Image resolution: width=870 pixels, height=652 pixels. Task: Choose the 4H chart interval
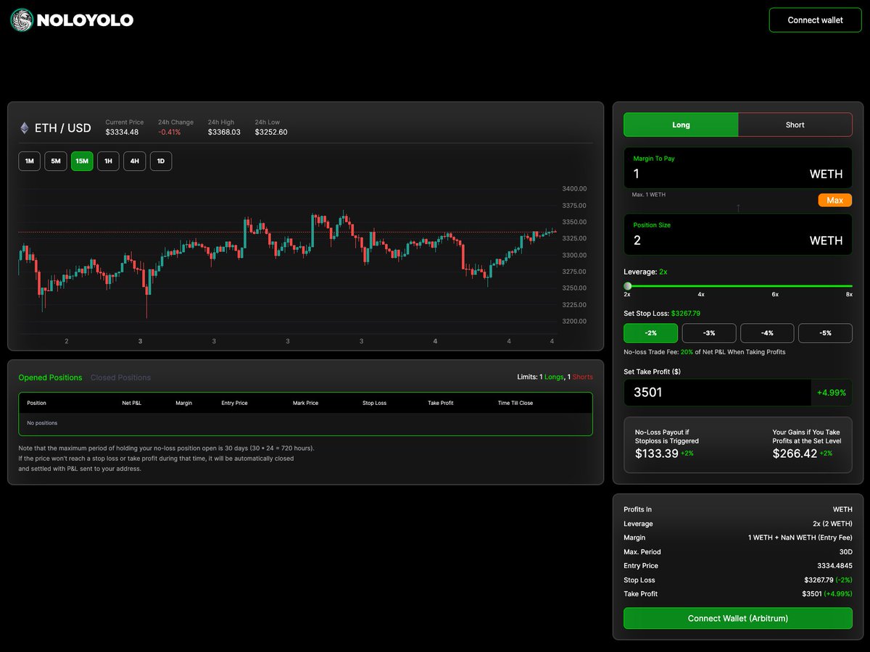coord(134,161)
